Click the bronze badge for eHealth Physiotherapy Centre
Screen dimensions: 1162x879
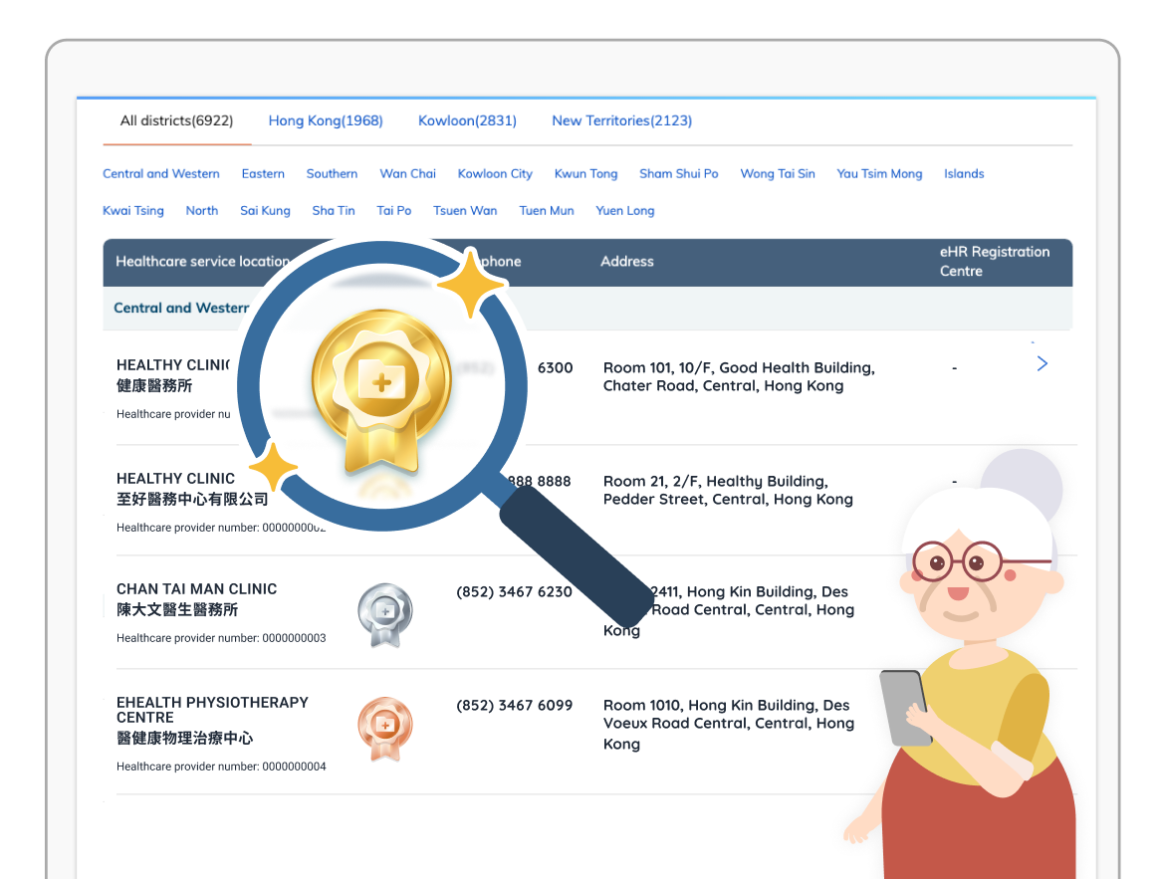[x=385, y=729]
